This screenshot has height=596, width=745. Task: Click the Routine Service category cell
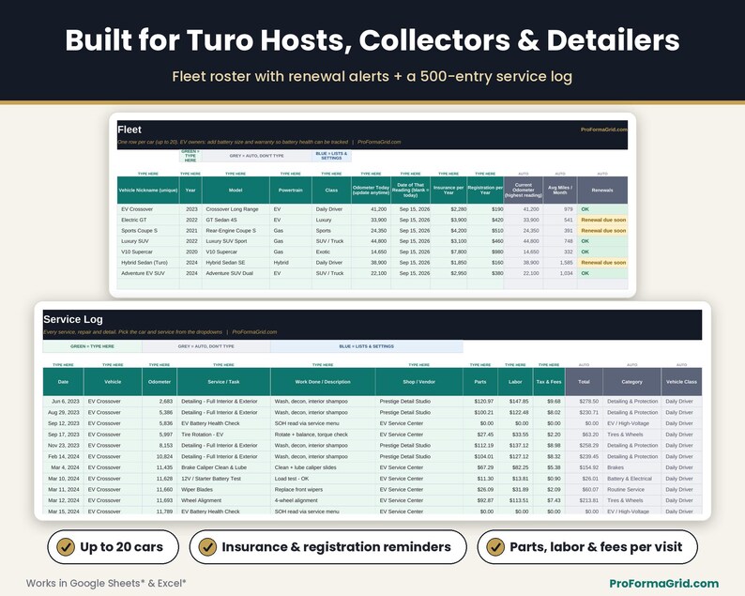click(x=631, y=490)
